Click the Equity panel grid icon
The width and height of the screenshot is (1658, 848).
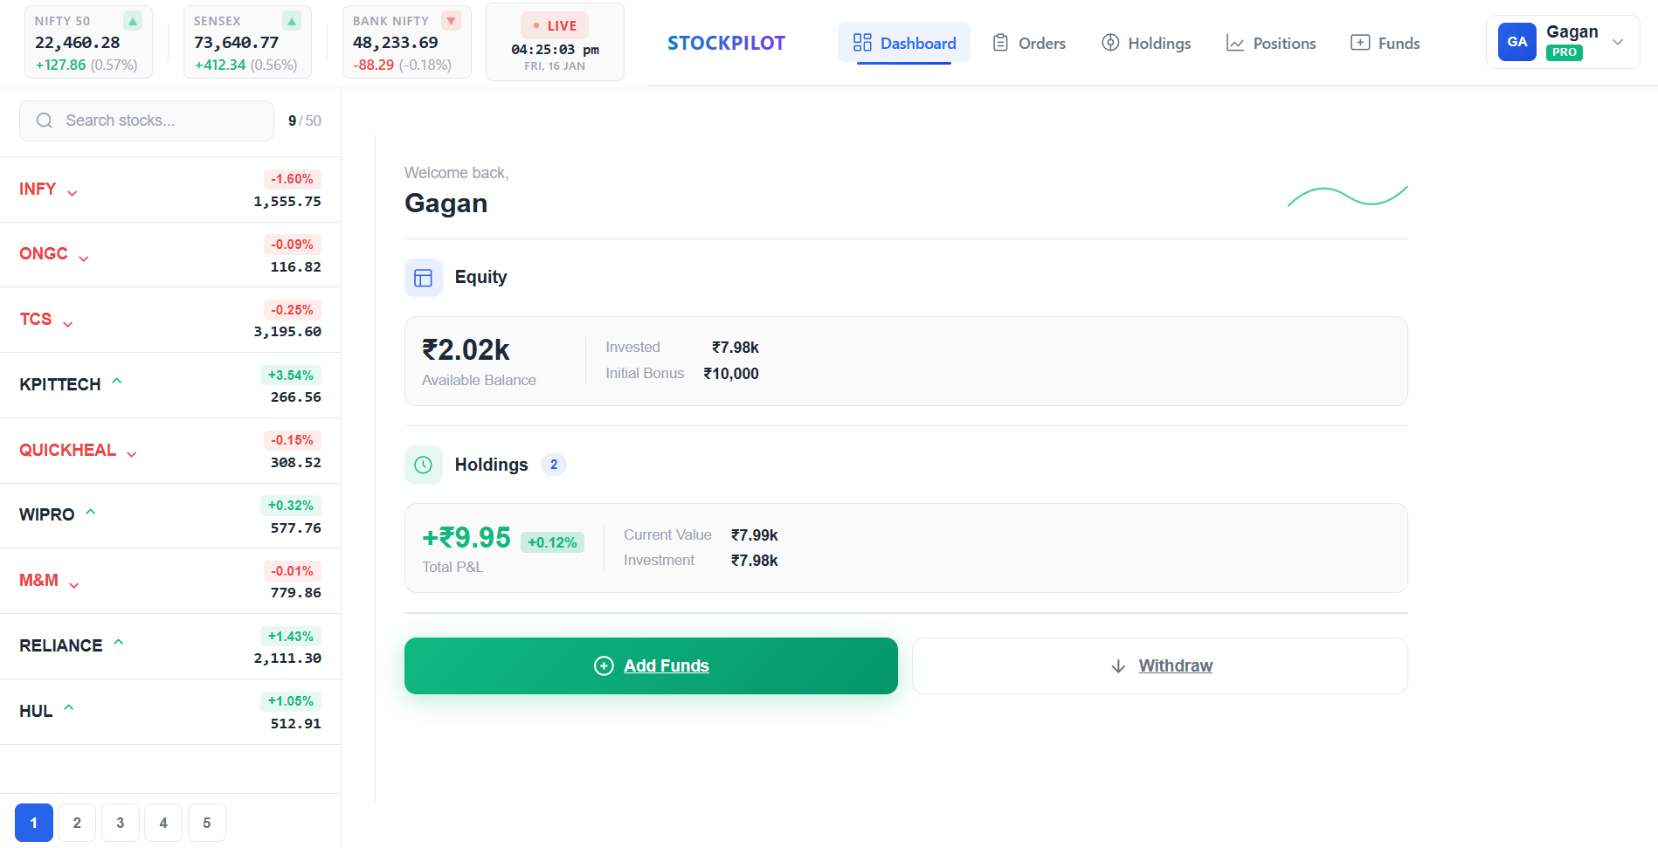point(424,277)
